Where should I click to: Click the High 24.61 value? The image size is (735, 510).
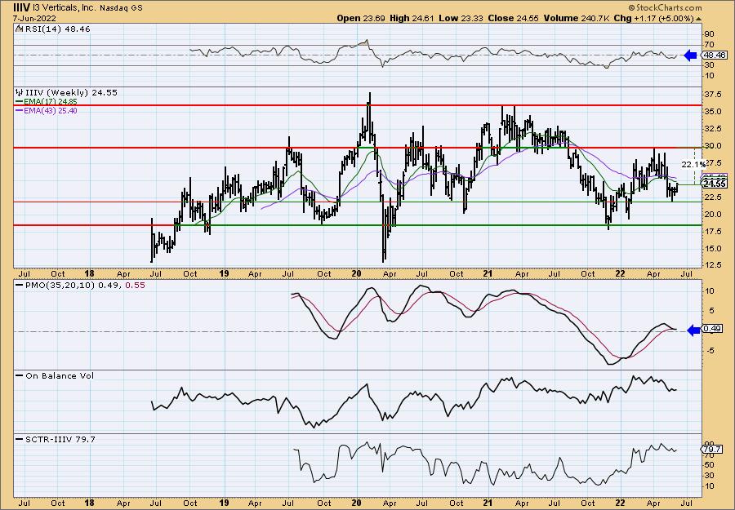412,18
